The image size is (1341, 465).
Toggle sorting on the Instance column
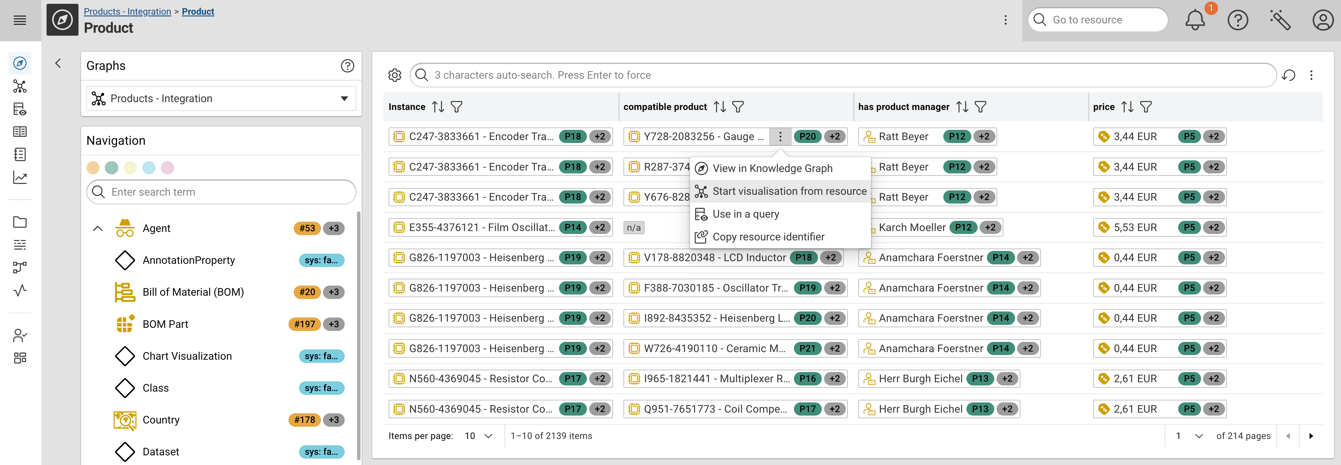(438, 107)
